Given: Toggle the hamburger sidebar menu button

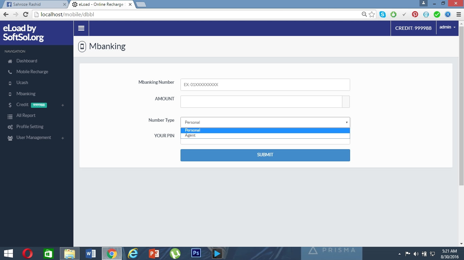Looking at the screenshot, I should [81, 28].
